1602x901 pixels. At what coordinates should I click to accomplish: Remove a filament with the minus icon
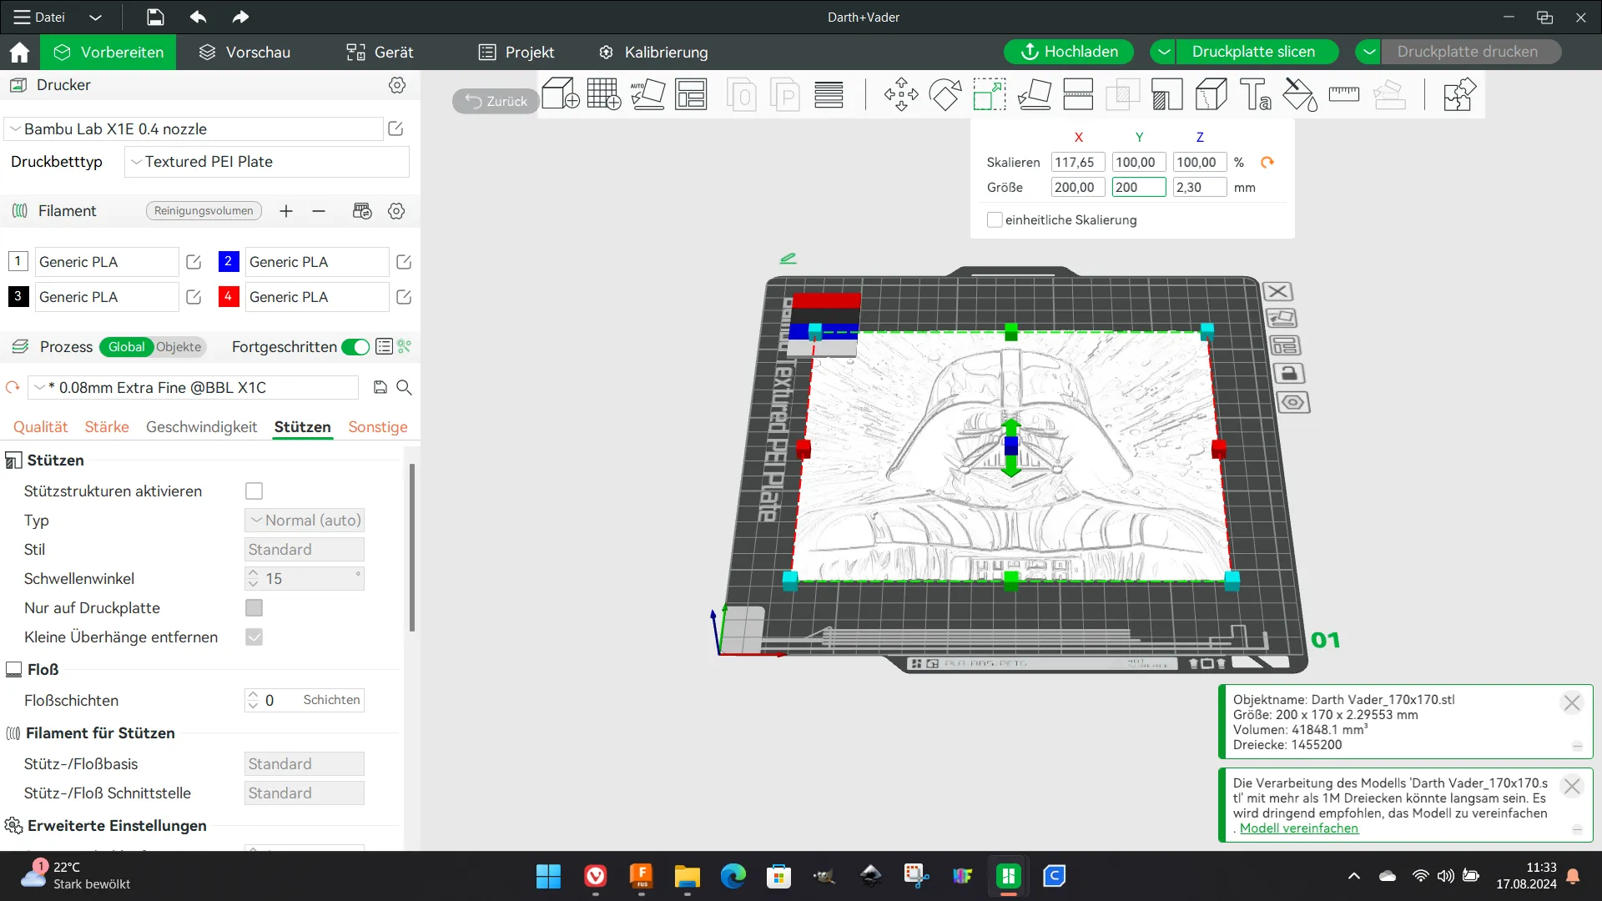pyautogui.click(x=319, y=211)
